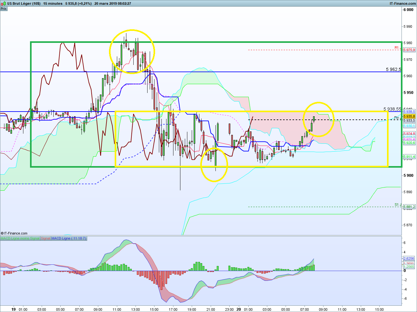Click the '5 990' price axis label
This screenshot has width=417, height=312.
pos(408,26)
